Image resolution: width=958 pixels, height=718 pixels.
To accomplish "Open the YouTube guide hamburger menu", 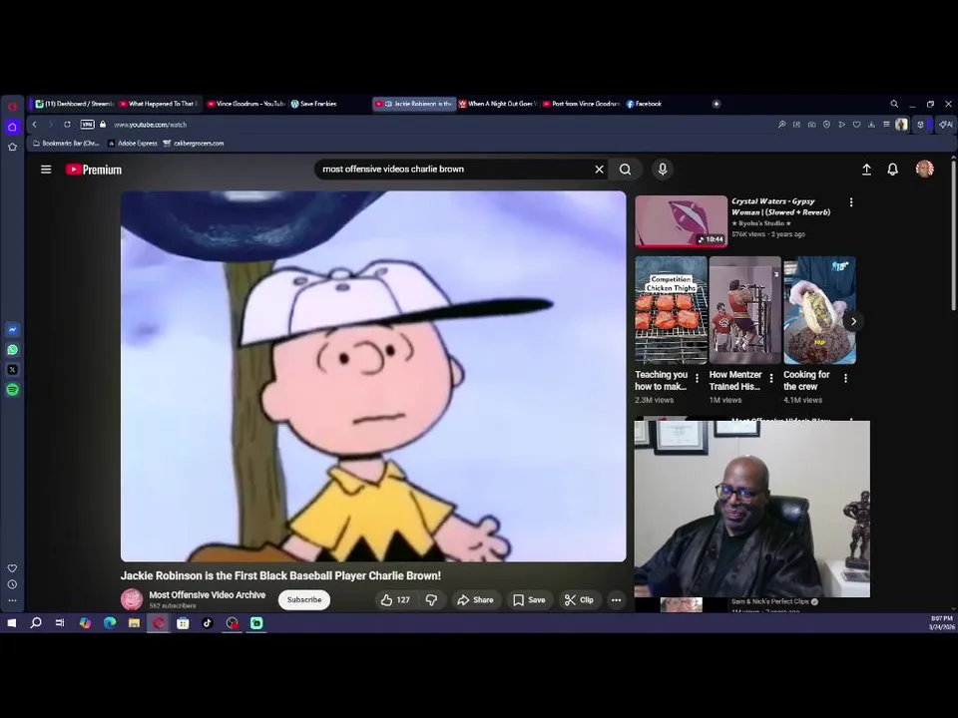I will click(x=46, y=170).
